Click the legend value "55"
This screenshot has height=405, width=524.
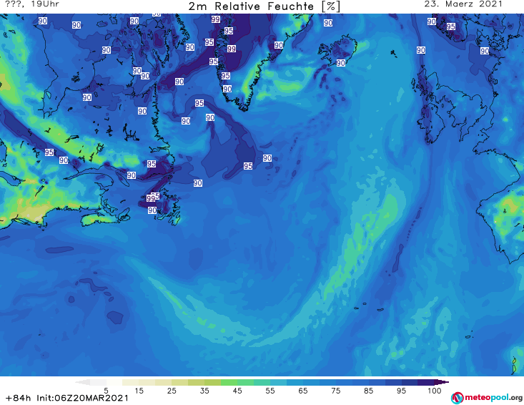point(270,391)
